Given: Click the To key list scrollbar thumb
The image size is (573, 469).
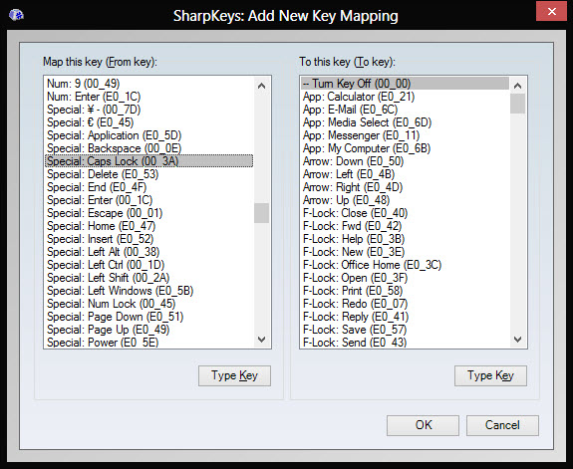Looking at the screenshot, I should click(x=517, y=104).
